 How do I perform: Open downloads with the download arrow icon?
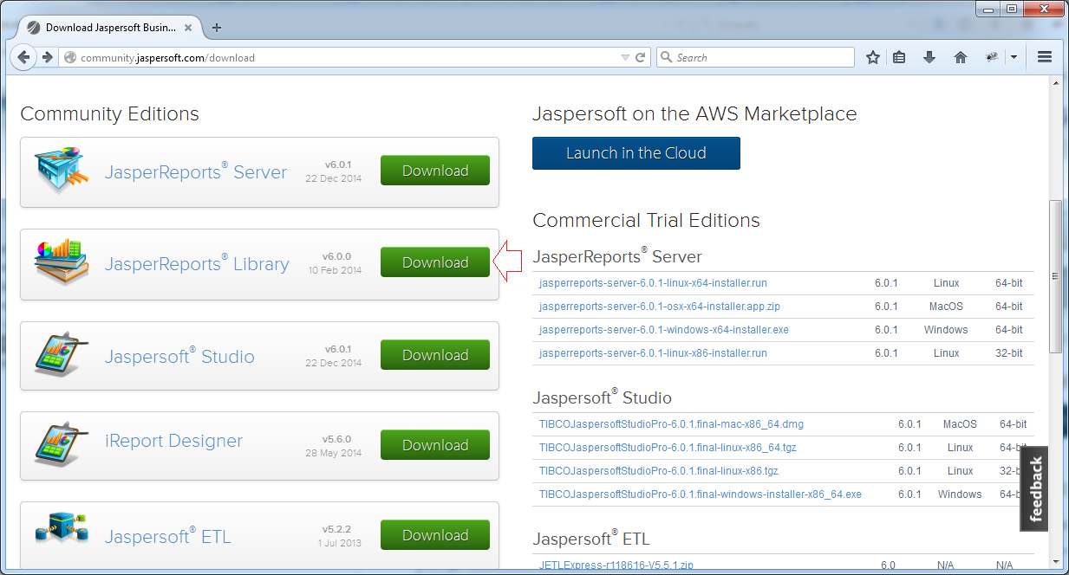[x=929, y=56]
